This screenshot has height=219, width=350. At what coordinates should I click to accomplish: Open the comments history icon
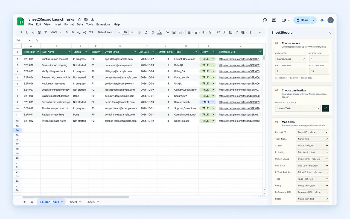tap(274, 20)
